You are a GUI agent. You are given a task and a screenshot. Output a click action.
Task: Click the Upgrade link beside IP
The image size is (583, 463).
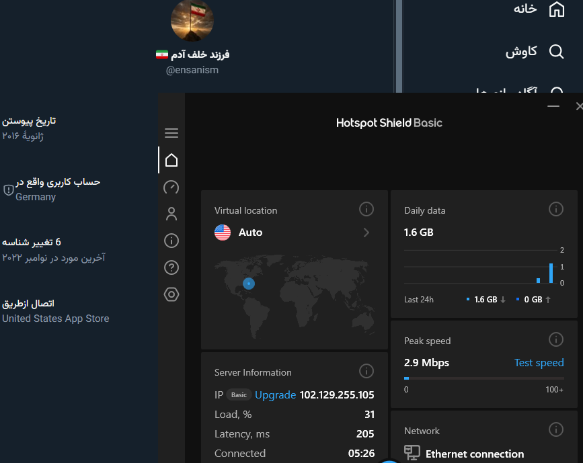coord(275,395)
